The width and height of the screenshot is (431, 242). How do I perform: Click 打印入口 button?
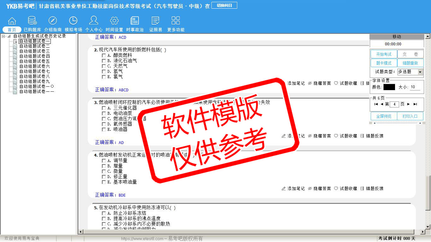(x=410, y=116)
